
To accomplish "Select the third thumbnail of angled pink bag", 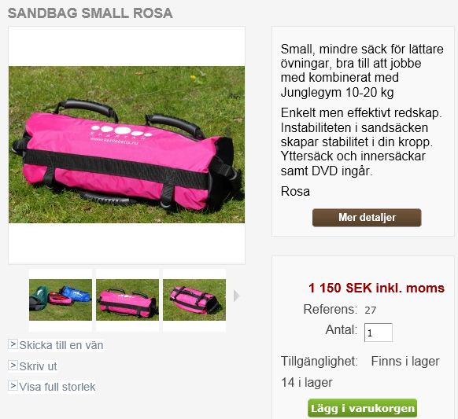I will (x=194, y=300).
